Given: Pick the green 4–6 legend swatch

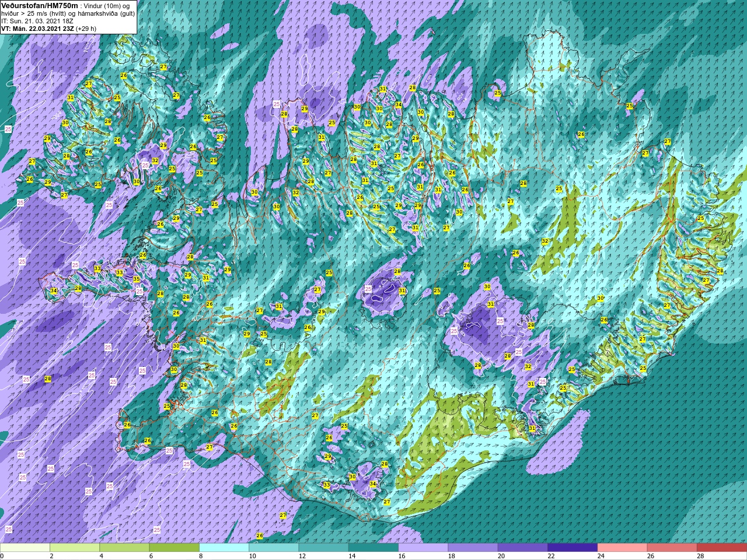Looking at the screenshot, I should point(124,548).
